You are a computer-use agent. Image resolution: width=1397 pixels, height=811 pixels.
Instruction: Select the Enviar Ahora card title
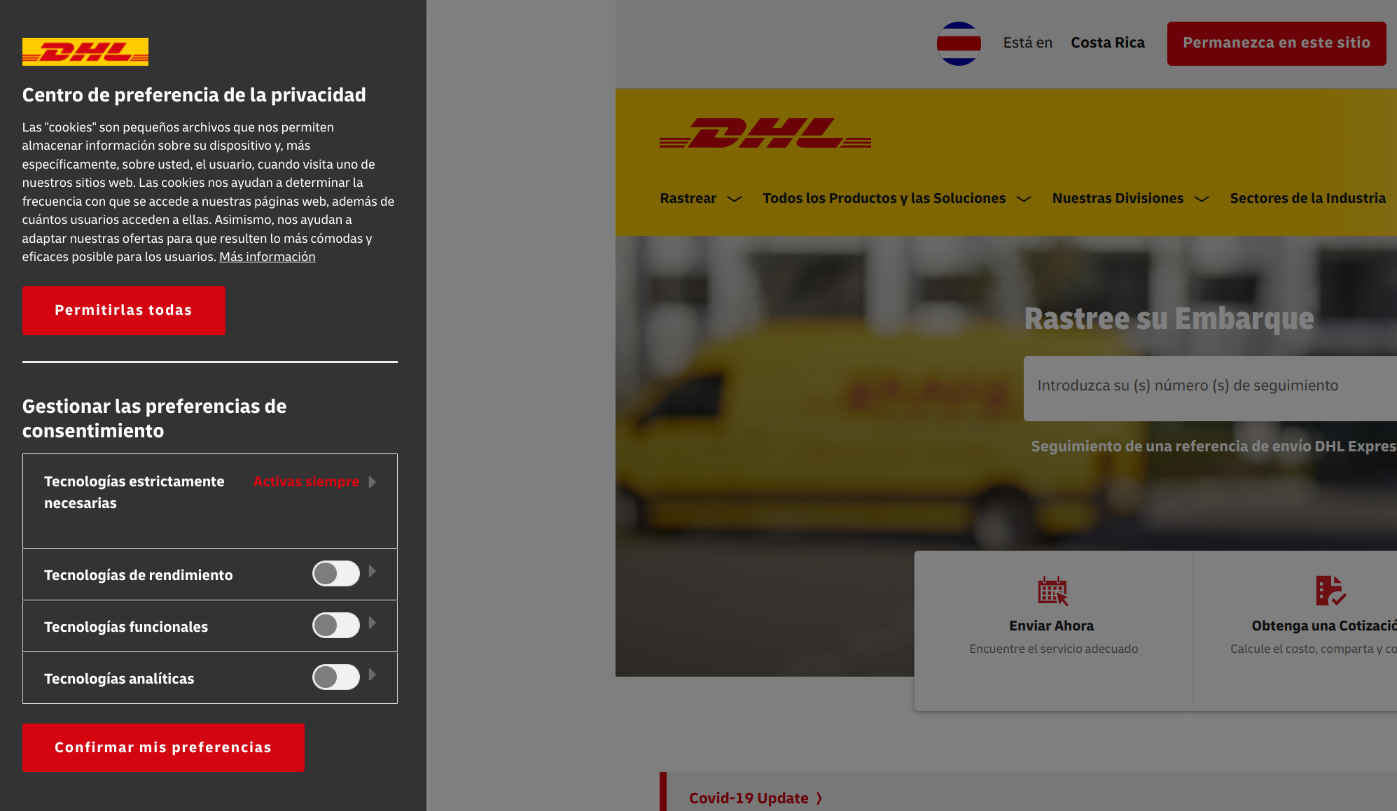click(1051, 626)
